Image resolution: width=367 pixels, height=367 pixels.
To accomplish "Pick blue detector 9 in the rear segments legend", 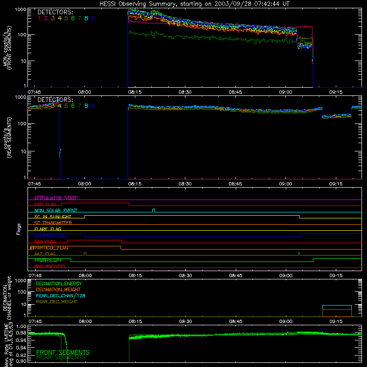I will tap(93, 106).
